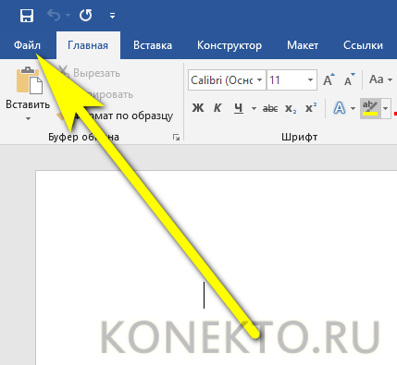Decrease font size with the smaller A icon
This screenshot has width=397, height=365.
pos(349,79)
